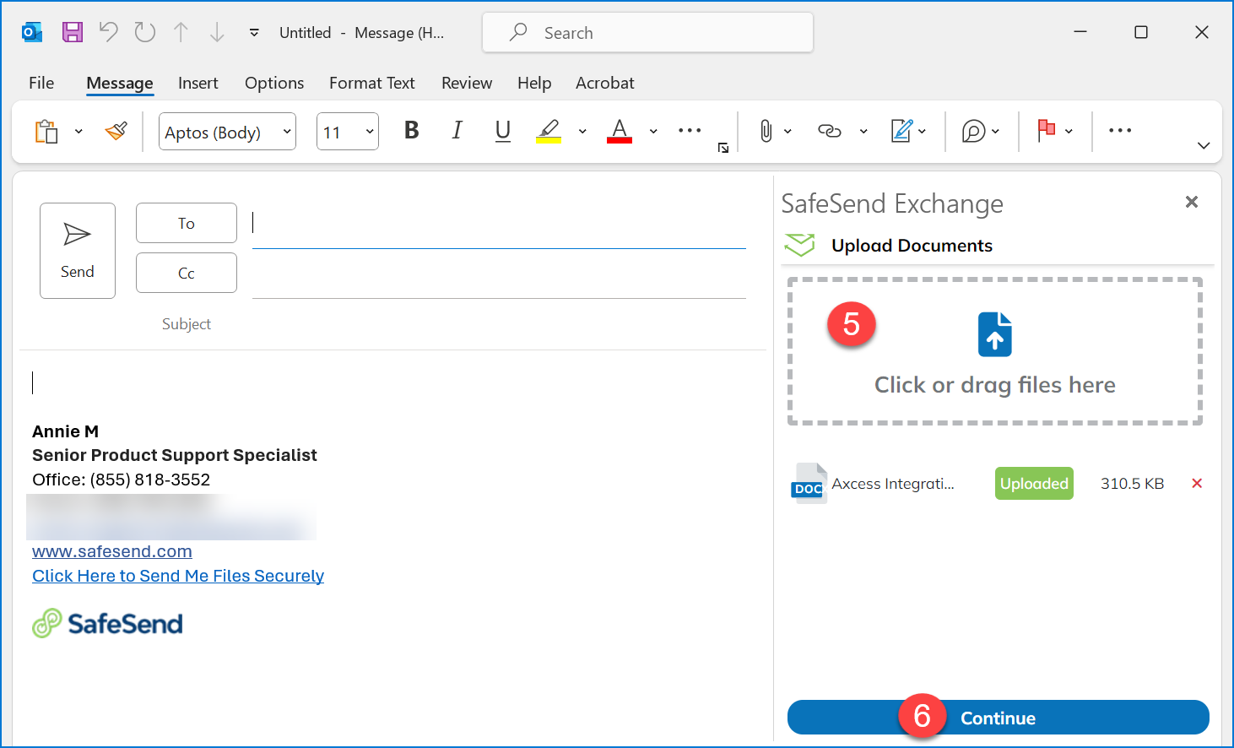Click the Dictate speech icon
This screenshot has height=748, width=1234.
click(x=975, y=131)
